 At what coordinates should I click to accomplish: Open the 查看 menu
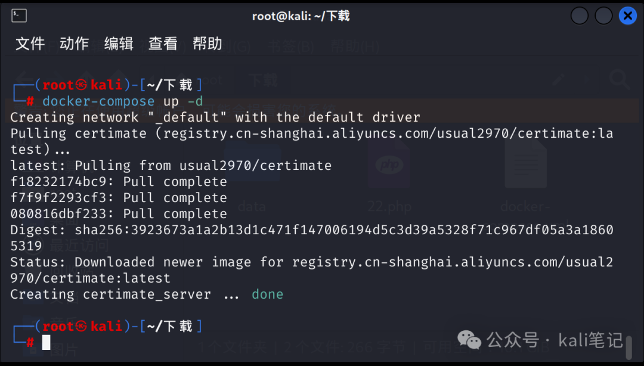tap(163, 44)
